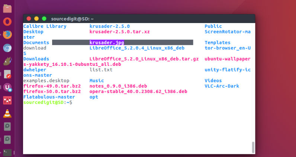Click the dwhelper directory name
The image size is (296, 157).
(35, 70)
